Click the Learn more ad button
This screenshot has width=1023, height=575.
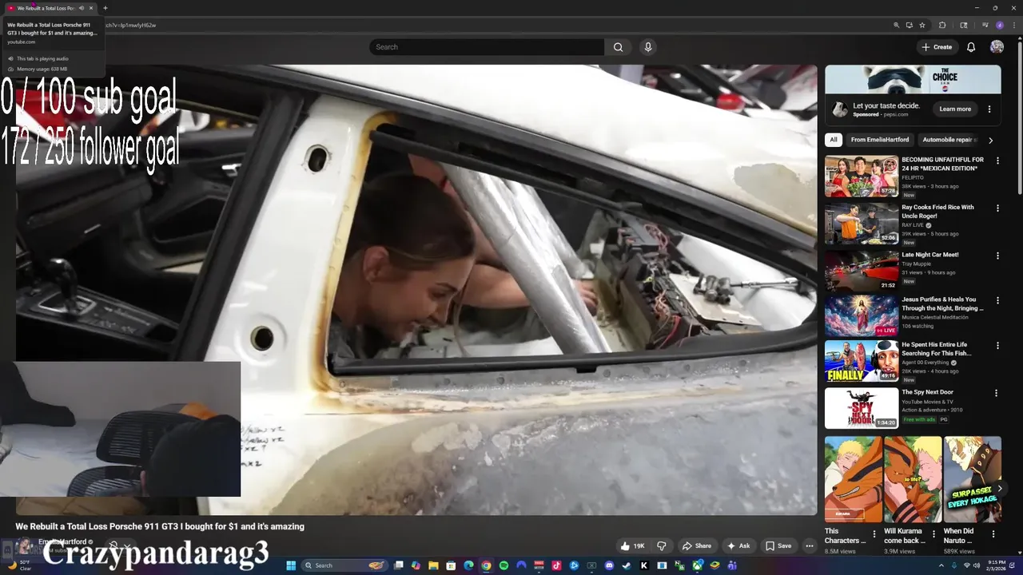click(955, 109)
